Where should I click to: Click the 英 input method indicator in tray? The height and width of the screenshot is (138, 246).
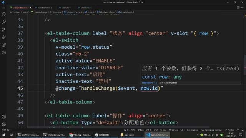point(217,135)
